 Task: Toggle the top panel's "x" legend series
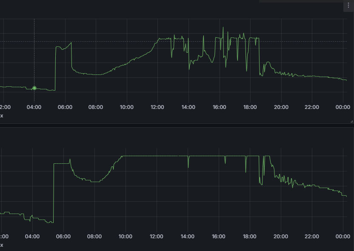[2, 115]
